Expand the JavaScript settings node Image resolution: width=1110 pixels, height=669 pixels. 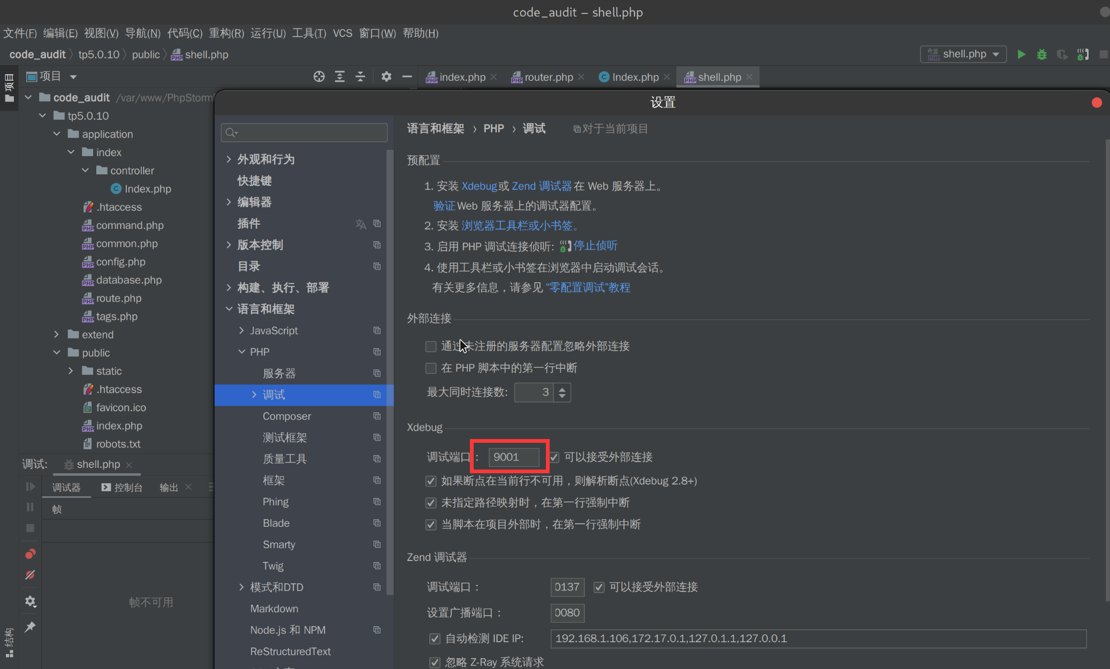tap(241, 330)
